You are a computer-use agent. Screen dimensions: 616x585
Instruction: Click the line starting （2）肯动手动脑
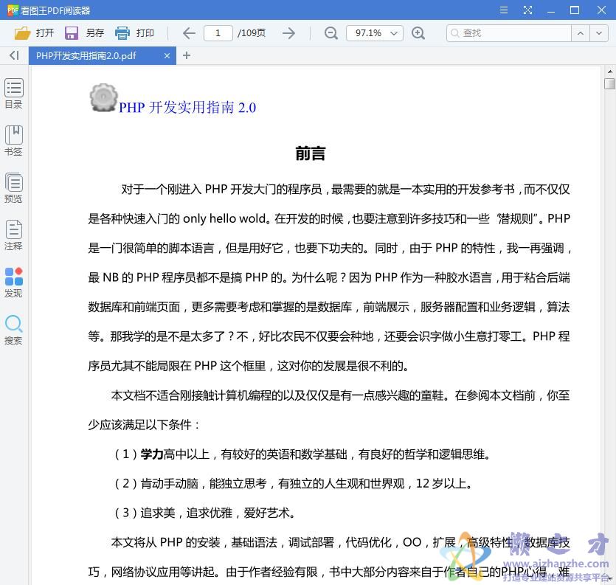(293, 483)
